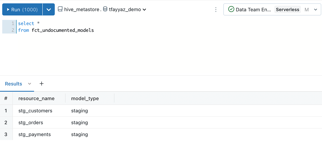Select the stg_orders cell
Image resolution: width=322 pixels, height=147 pixels.
(x=31, y=123)
